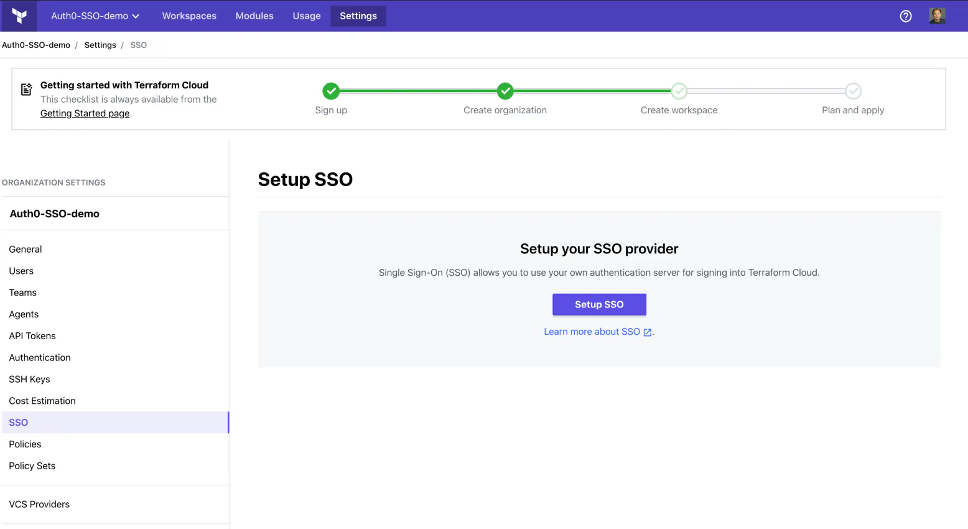Click the SSO breadcrumb text

[139, 45]
